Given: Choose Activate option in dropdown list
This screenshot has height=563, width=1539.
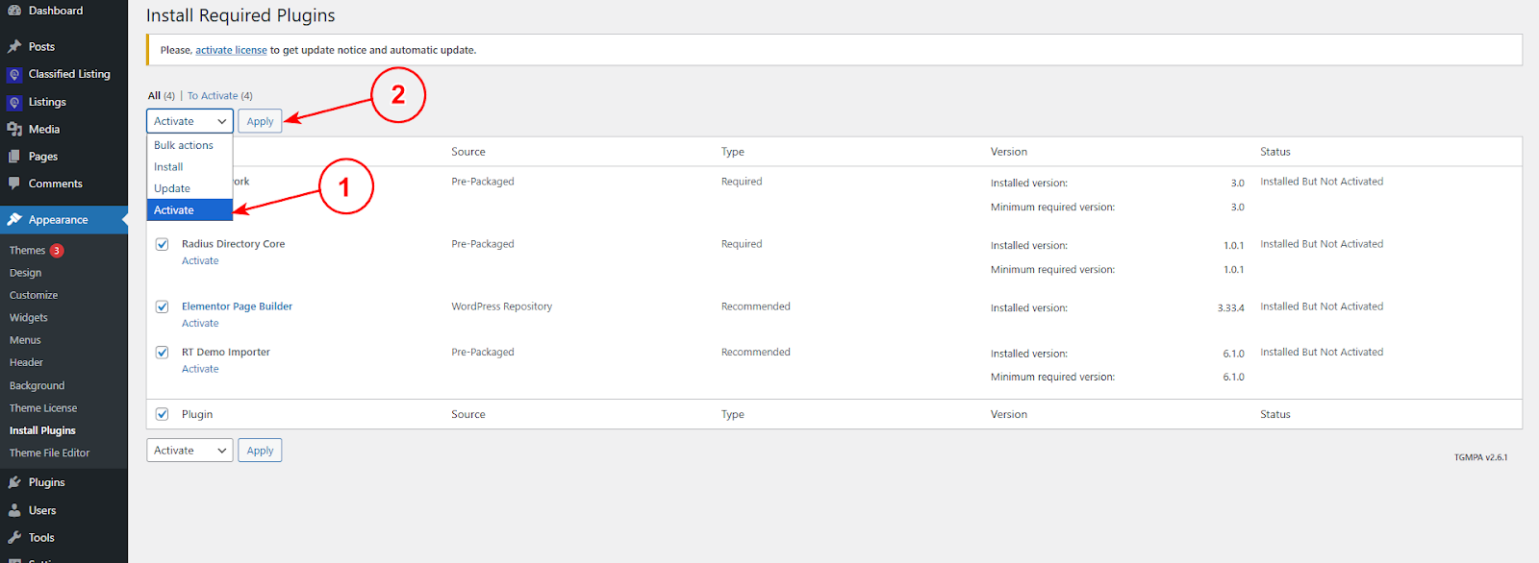Looking at the screenshot, I should point(189,210).
